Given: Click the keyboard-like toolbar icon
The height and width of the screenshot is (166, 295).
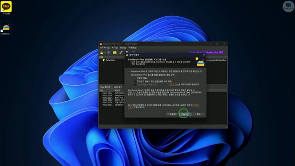Looking at the screenshot, I should point(127,52).
